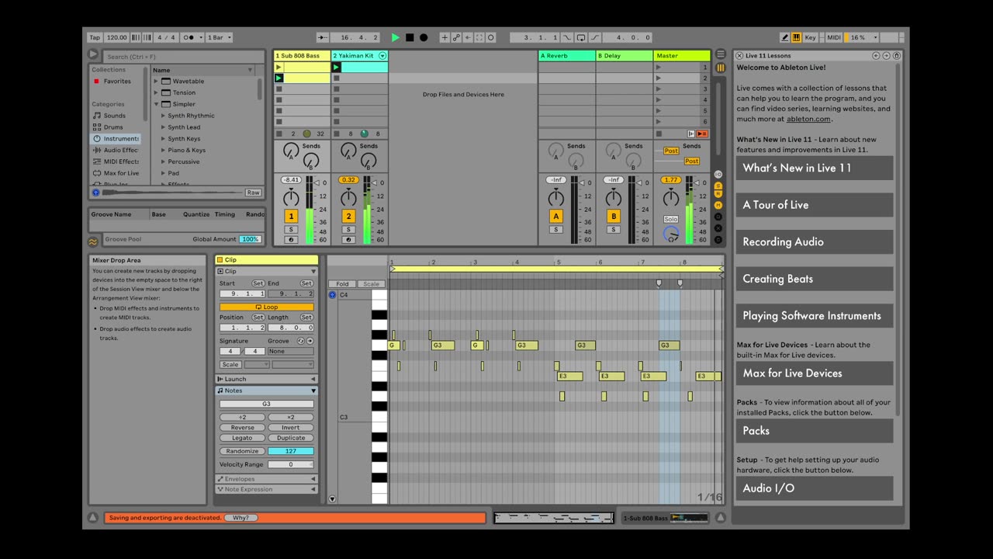Toggle the Draw Mode pencil icon
The width and height of the screenshot is (993, 559).
coord(785,37)
